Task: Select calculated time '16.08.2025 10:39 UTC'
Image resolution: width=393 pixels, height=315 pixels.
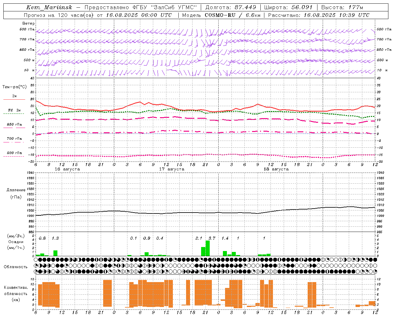Action: point(337,15)
